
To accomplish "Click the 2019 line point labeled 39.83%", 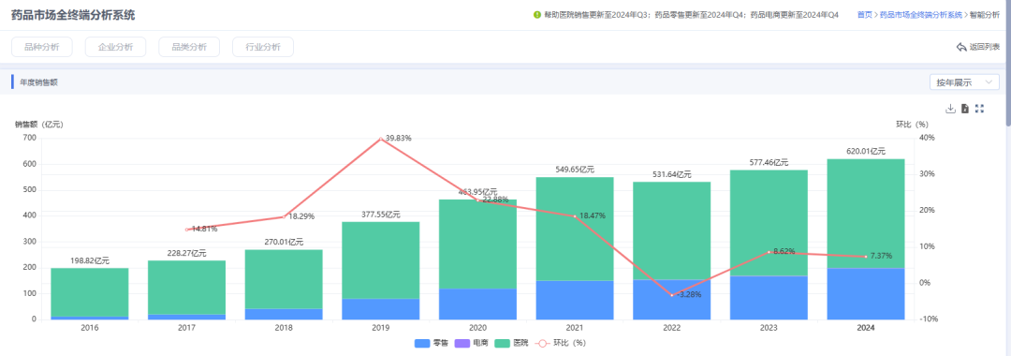I will pos(380,139).
